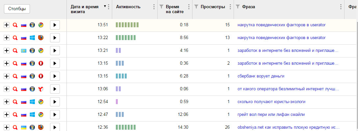
Task: Expand the 12:47 visit row details
Action: pos(7,114)
